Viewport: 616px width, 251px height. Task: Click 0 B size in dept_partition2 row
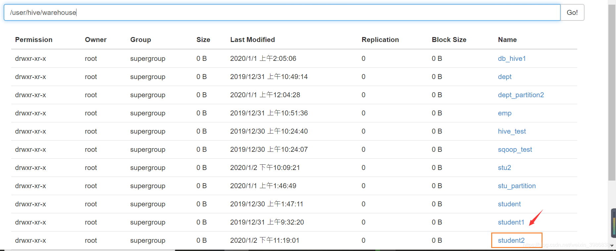point(202,95)
